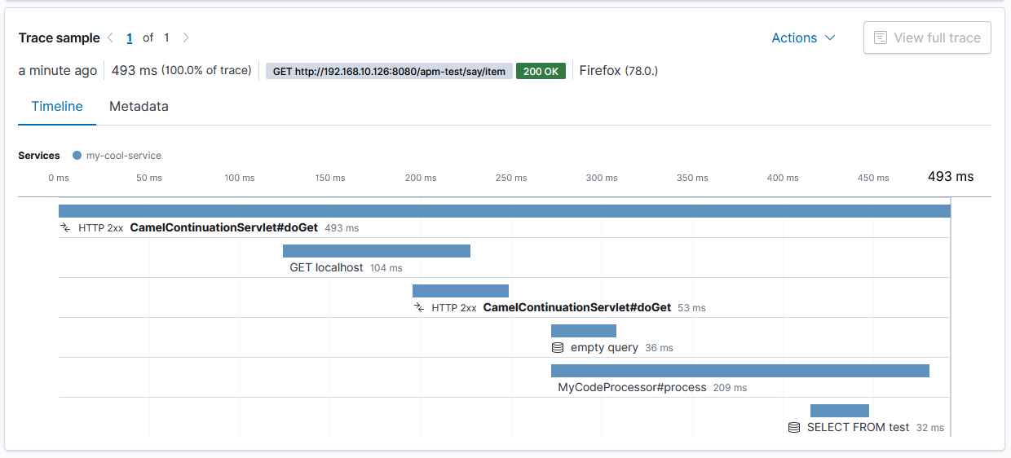Click trace sample page number 1 link
1011x458 pixels.
click(x=130, y=37)
